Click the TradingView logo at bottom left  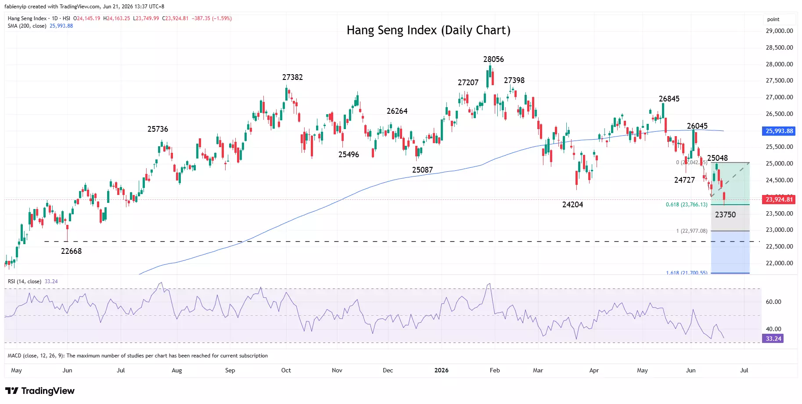click(40, 391)
